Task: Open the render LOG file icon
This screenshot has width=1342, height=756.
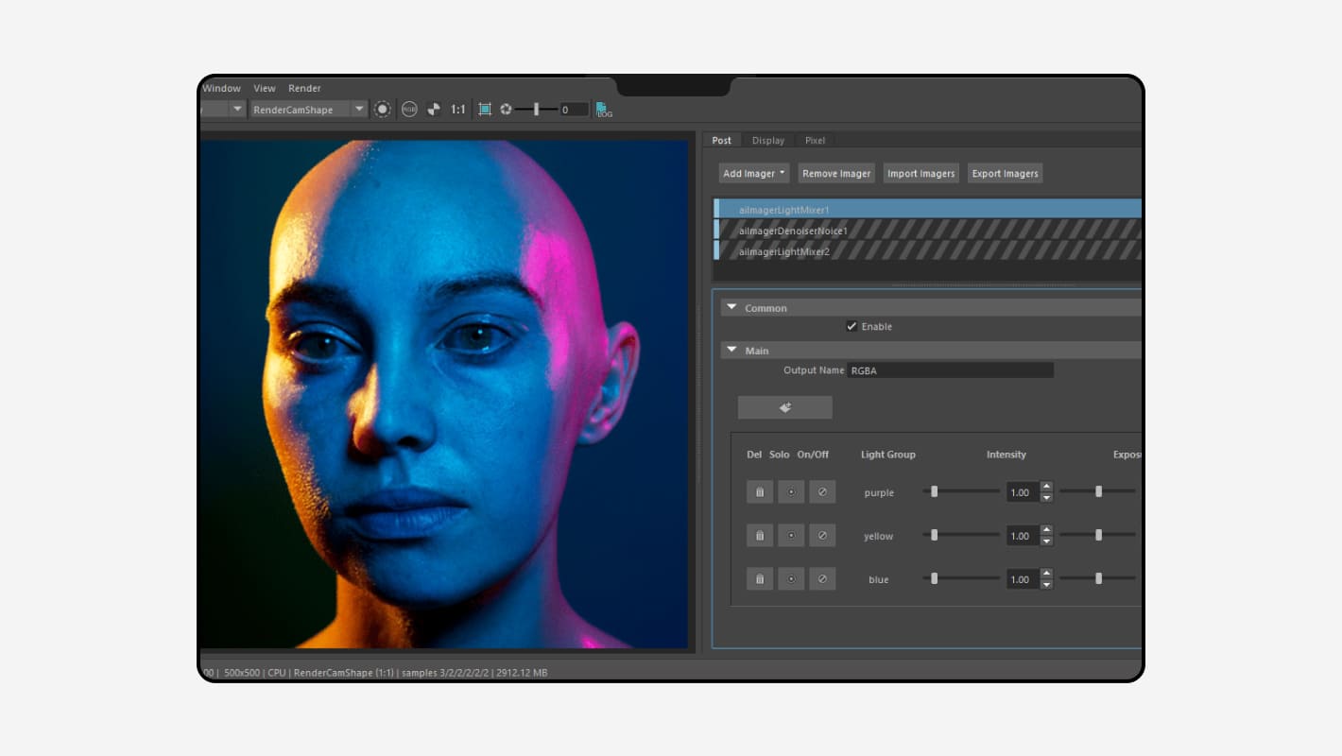Action: pyautogui.click(x=604, y=110)
